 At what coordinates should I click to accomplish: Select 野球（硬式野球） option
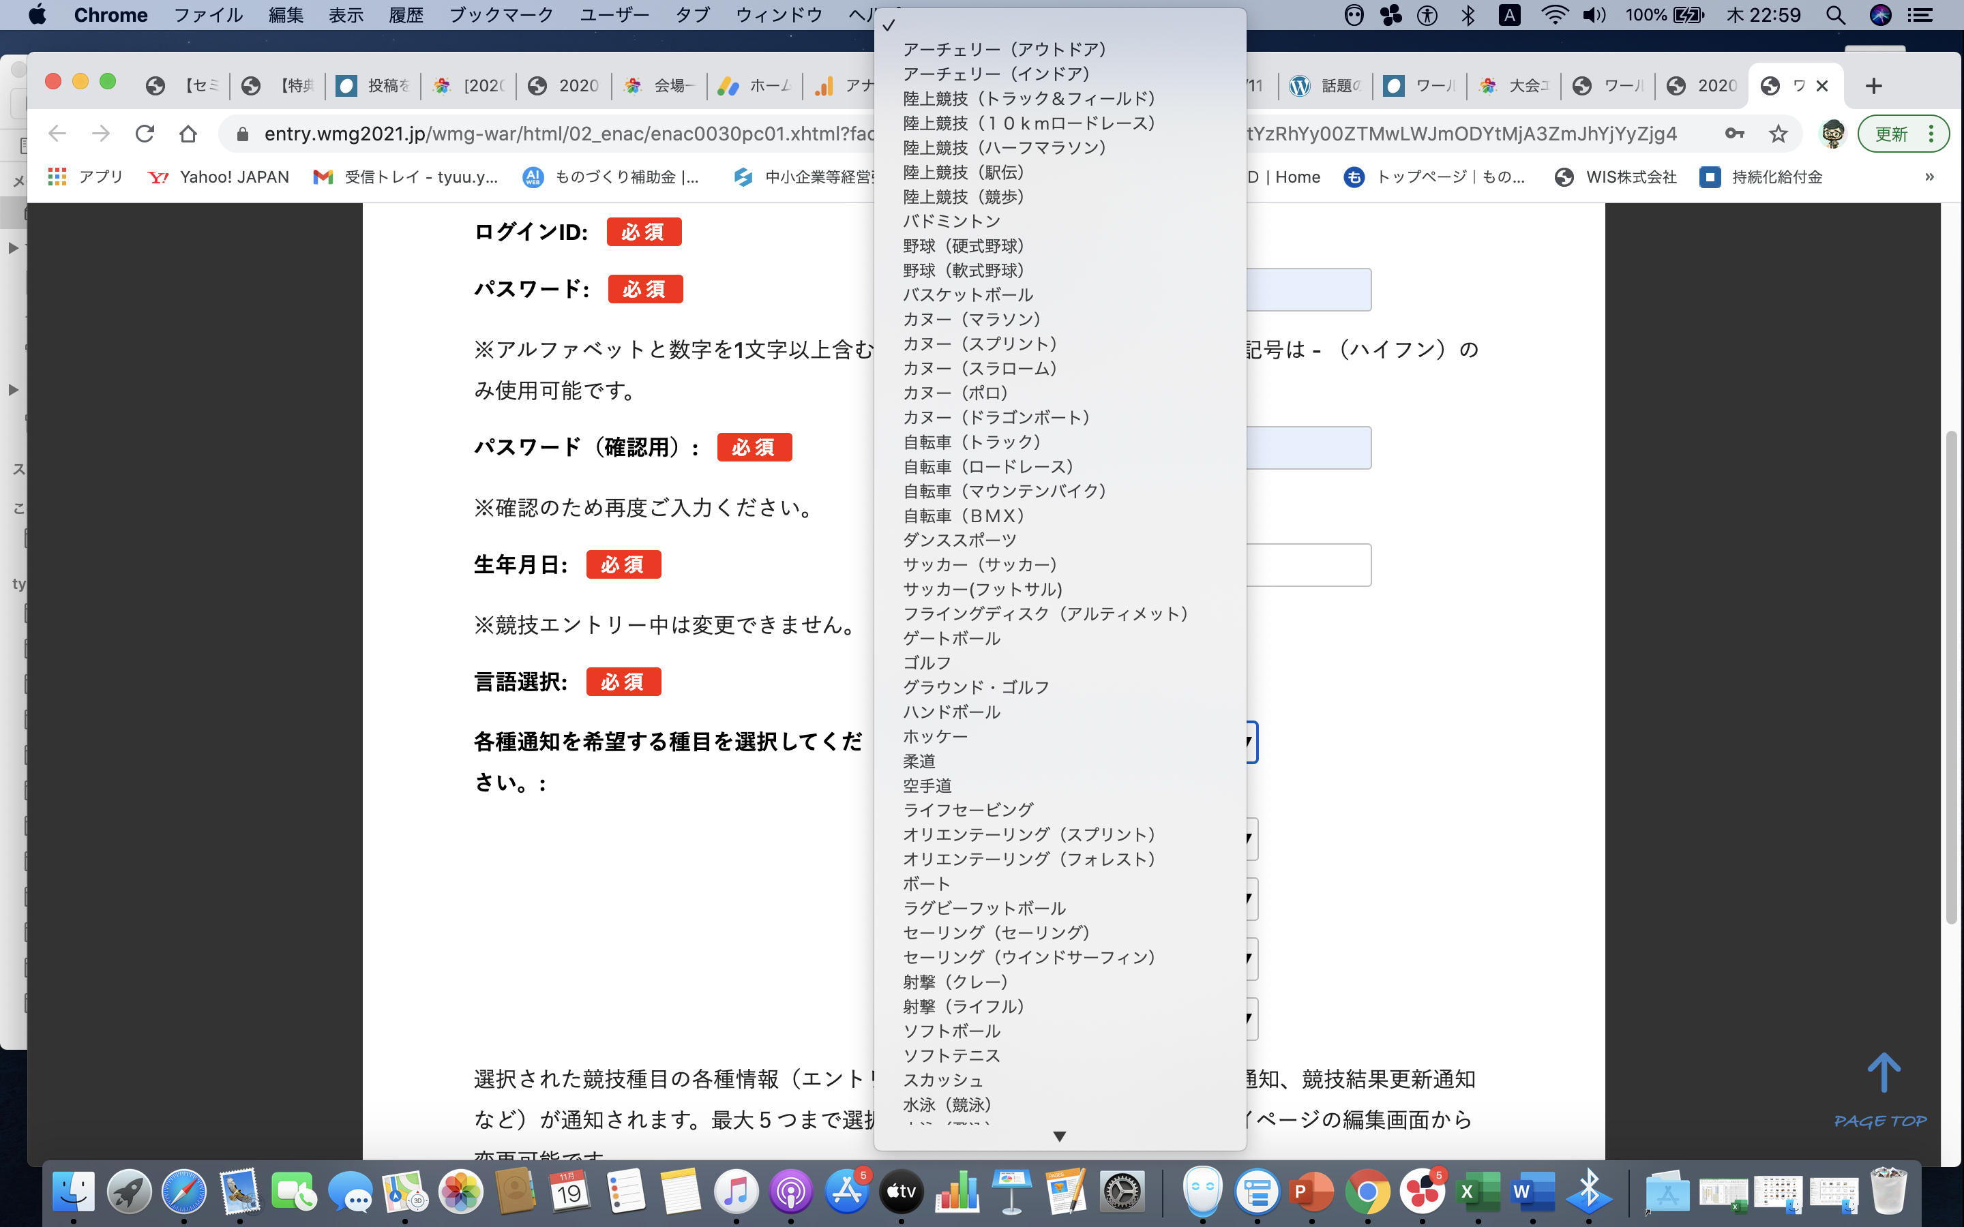tap(1060, 246)
